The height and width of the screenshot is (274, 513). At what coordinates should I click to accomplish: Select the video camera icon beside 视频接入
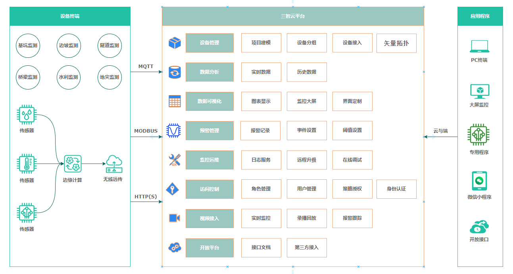pos(175,218)
